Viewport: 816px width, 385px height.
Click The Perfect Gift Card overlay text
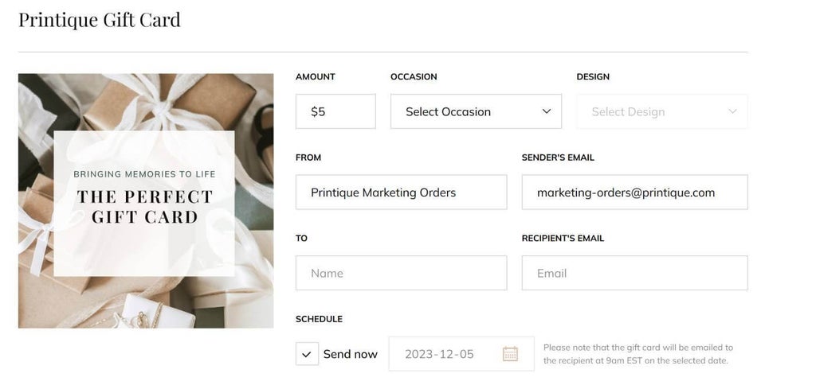144,206
